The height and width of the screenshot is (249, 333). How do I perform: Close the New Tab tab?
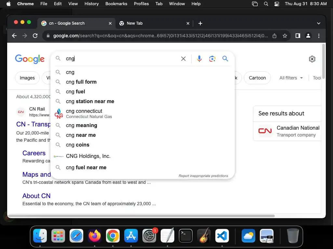pos(188,23)
